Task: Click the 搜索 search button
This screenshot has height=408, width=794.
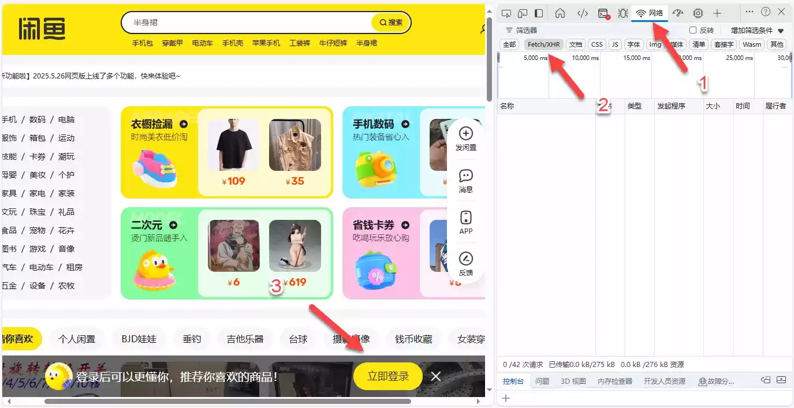Action: click(391, 23)
